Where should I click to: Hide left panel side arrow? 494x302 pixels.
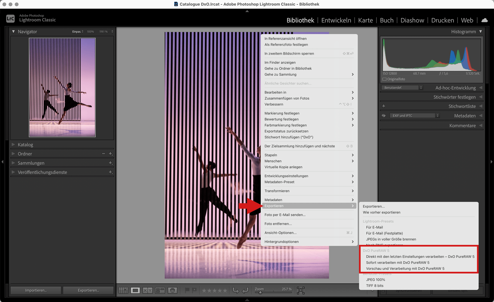(x=2, y=162)
